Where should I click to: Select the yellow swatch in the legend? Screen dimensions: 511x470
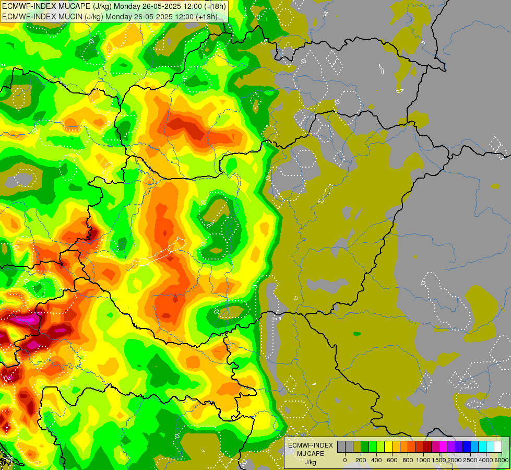pos(388,446)
